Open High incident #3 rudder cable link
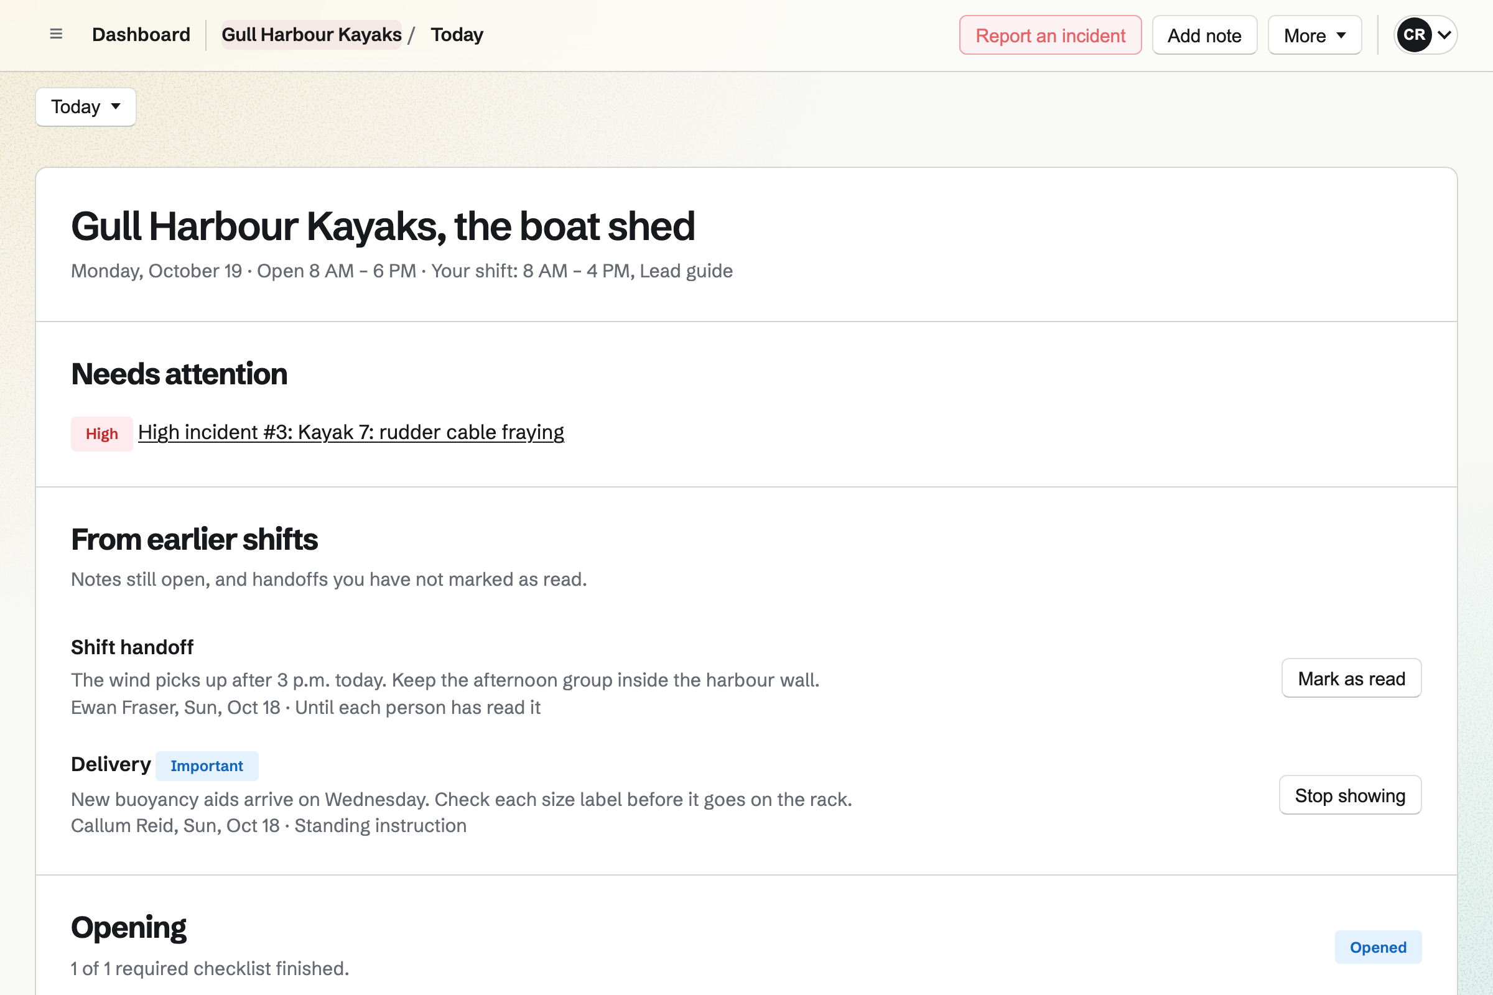Viewport: 1493px width, 995px height. pos(351,432)
